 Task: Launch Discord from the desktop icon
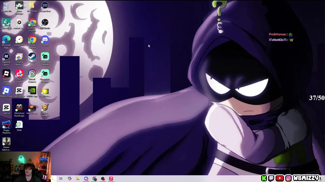(45, 41)
